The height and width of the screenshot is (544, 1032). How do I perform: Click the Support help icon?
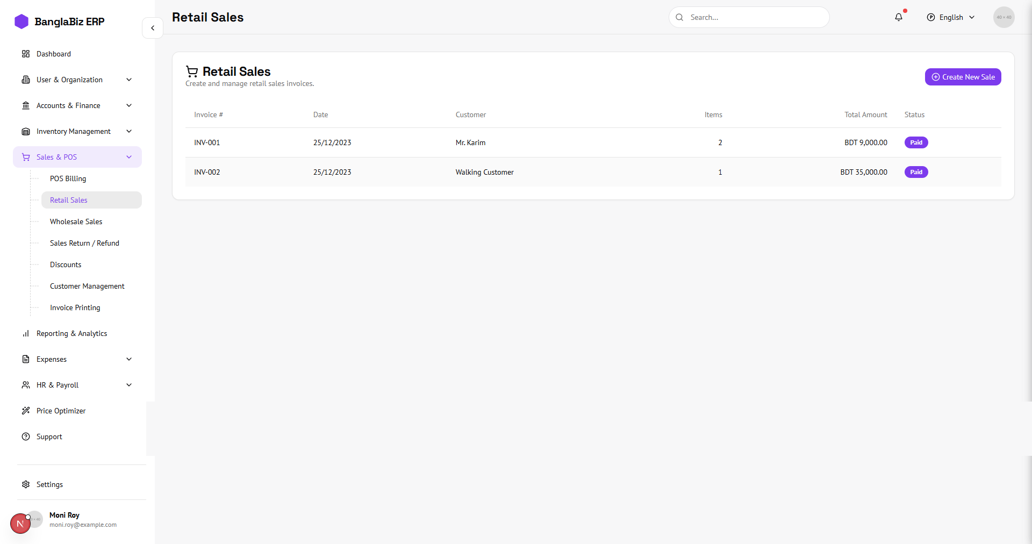point(26,436)
